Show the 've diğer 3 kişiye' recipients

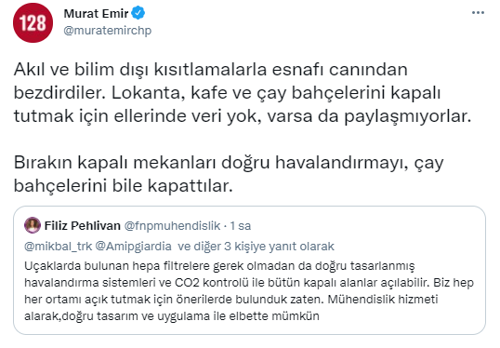[219, 247]
